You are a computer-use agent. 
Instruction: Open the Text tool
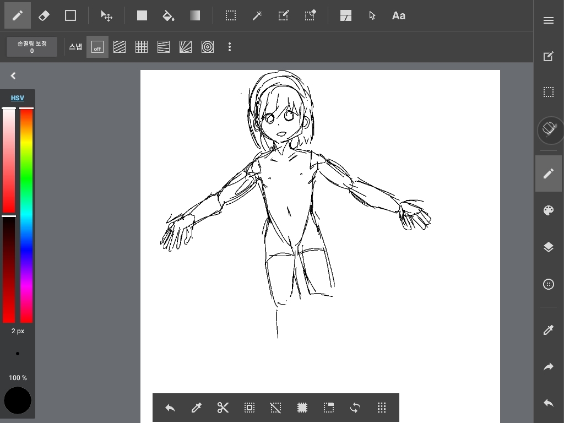click(398, 15)
